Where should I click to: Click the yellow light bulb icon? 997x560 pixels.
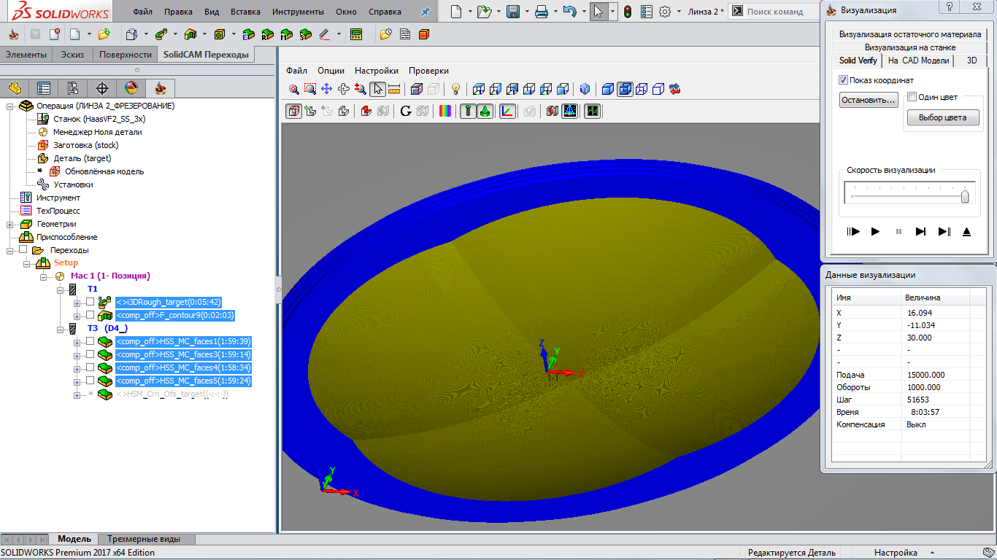click(456, 89)
